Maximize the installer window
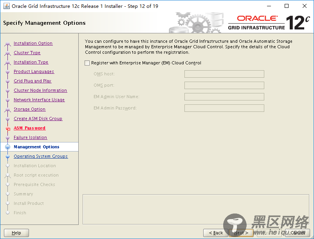The image size is (314, 239). click(x=287, y=6)
